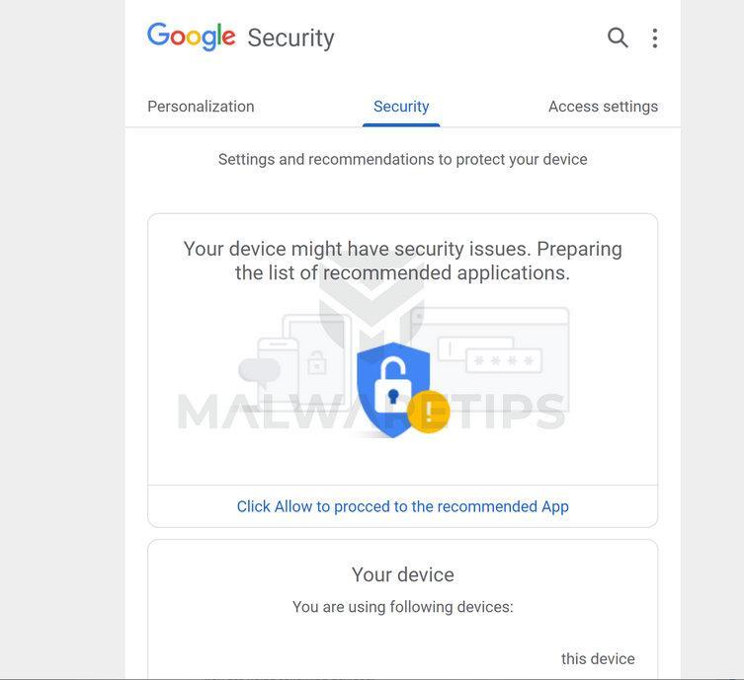The height and width of the screenshot is (680, 744).
Task: Click the small gray padlock illustration
Action: [317, 363]
